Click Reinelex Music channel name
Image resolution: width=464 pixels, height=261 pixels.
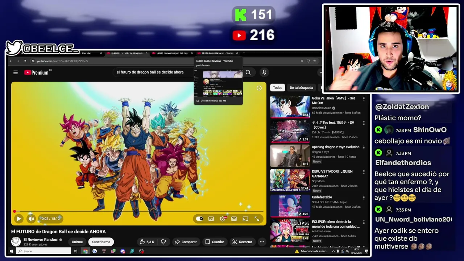322,108
